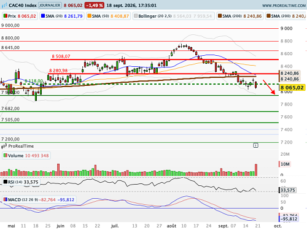Click the orange SMA (50) swatch
The width and height of the screenshot is (307, 230).
click(89, 16)
